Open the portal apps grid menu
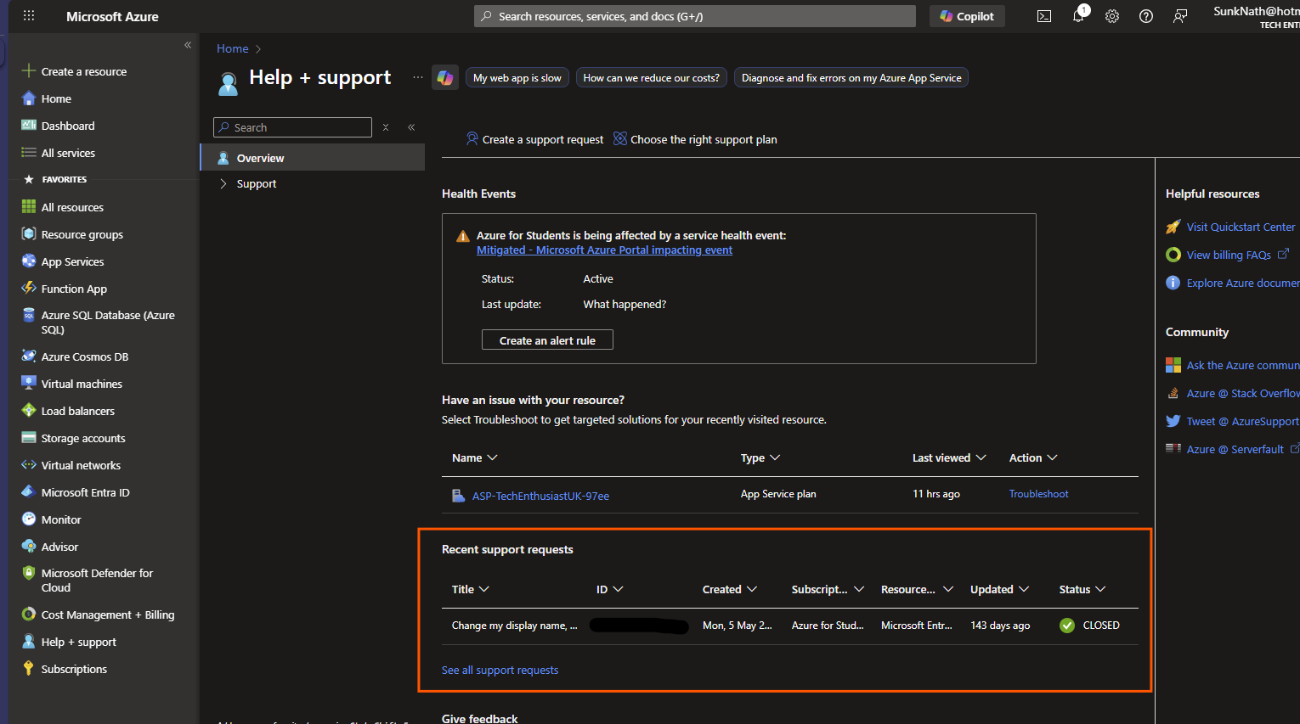Image resolution: width=1300 pixels, height=724 pixels. pos(29,16)
